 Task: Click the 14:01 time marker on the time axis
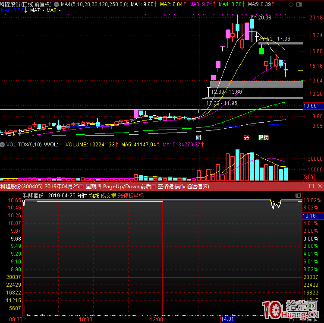tap(227, 319)
